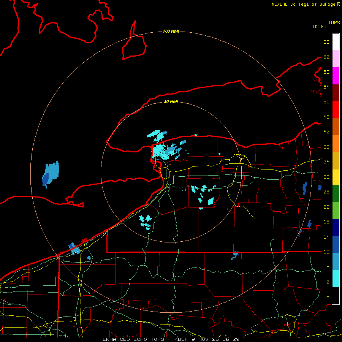Click the bright red 46-50 kft legend swatch
Viewport: 342px width, 342px height.
(x=336, y=109)
